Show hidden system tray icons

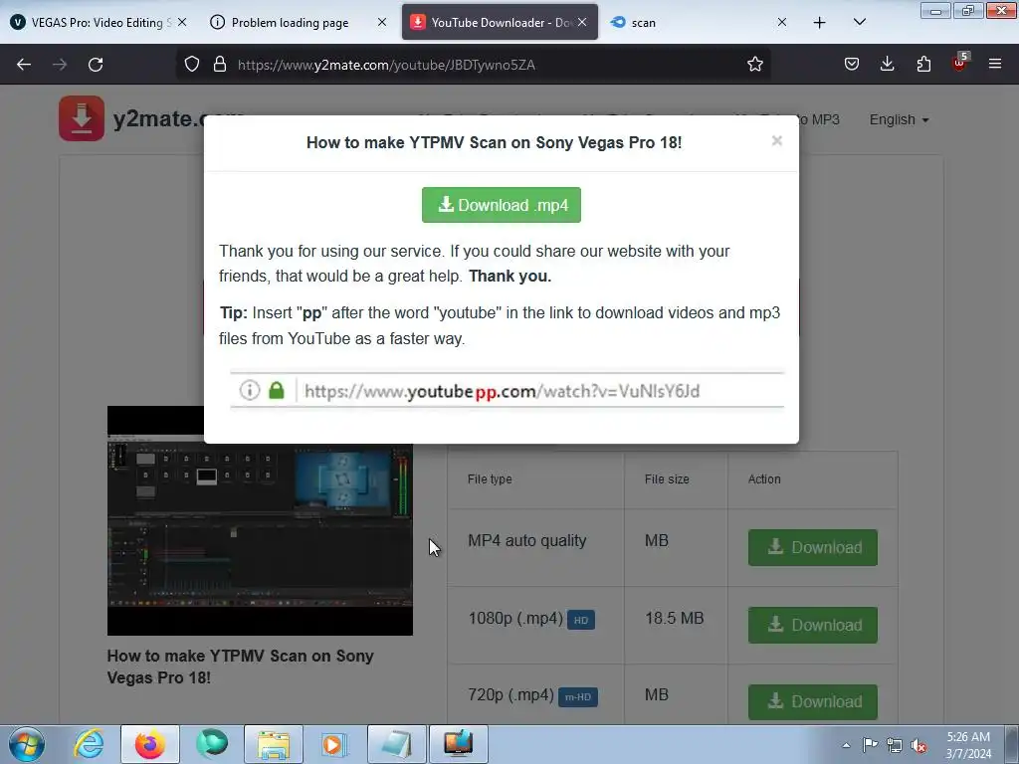pos(846,745)
